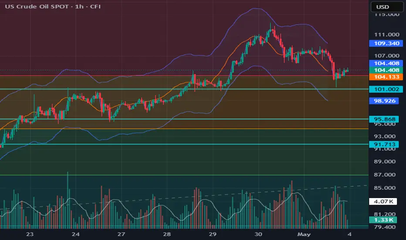Screen dimensions: 406x240
Task: Click the 30 date on time axis
Action: (258, 234)
